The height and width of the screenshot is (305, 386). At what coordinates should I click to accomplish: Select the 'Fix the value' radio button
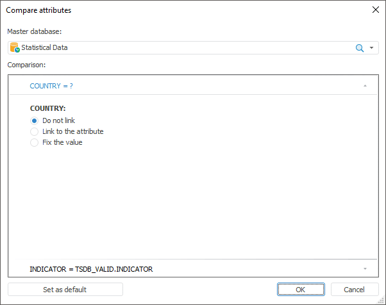(x=35, y=142)
